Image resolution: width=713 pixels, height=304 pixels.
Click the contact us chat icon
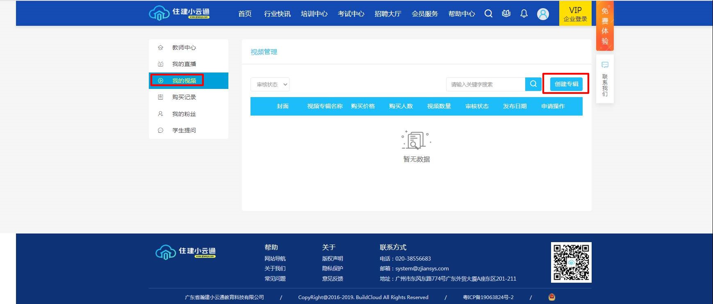pos(605,65)
